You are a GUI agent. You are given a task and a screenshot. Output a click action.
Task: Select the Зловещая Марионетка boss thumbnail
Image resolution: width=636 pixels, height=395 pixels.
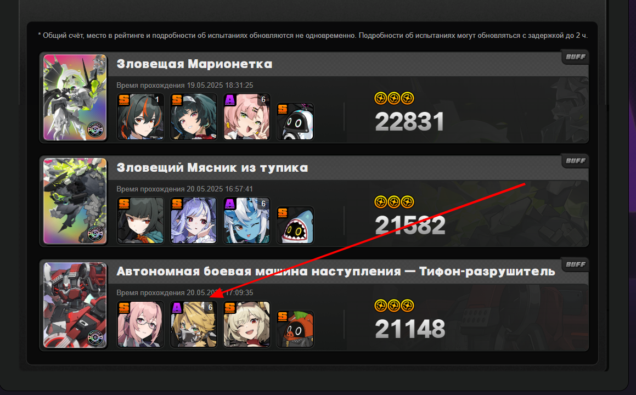[75, 97]
